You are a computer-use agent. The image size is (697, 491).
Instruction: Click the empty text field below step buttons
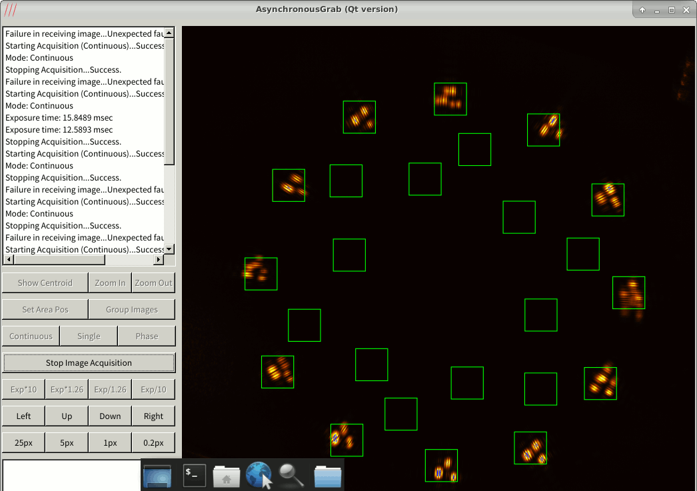pos(71,475)
